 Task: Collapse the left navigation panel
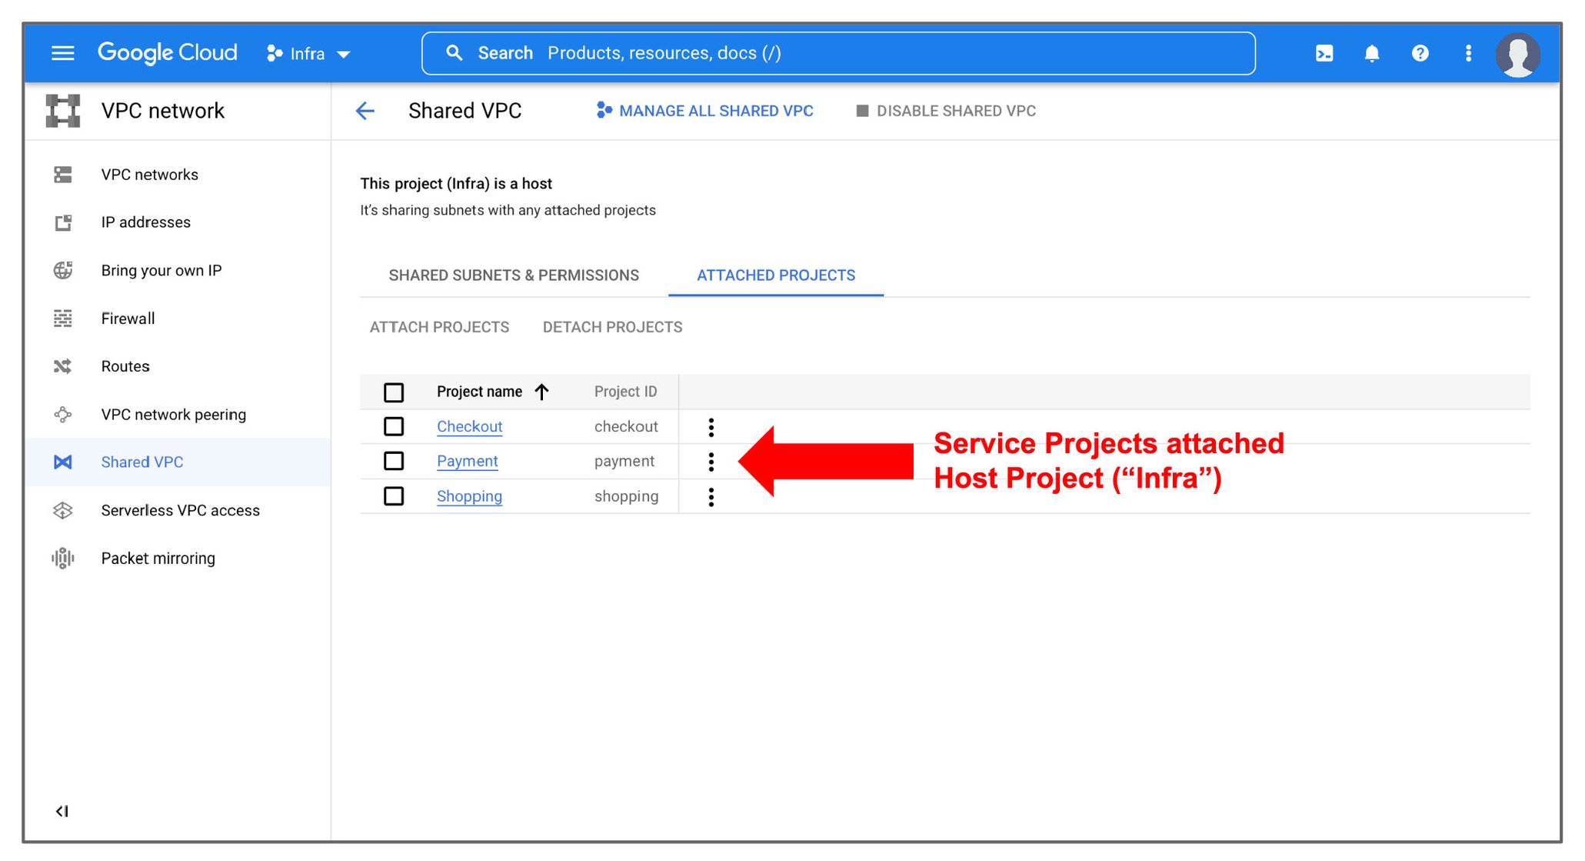pyautogui.click(x=62, y=810)
